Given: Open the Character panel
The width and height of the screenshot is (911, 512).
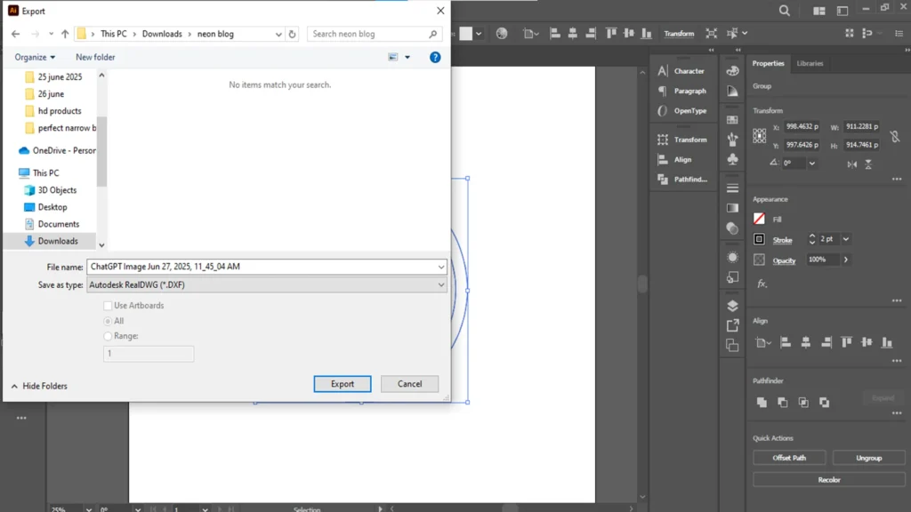Looking at the screenshot, I should point(681,71).
